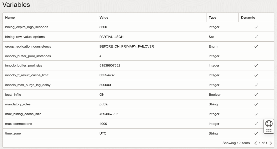Click the Type column header
The height and width of the screenshot is (149, 277).
(x=212, y=17)
